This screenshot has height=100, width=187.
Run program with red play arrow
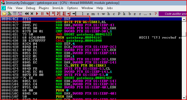[37, 14]
